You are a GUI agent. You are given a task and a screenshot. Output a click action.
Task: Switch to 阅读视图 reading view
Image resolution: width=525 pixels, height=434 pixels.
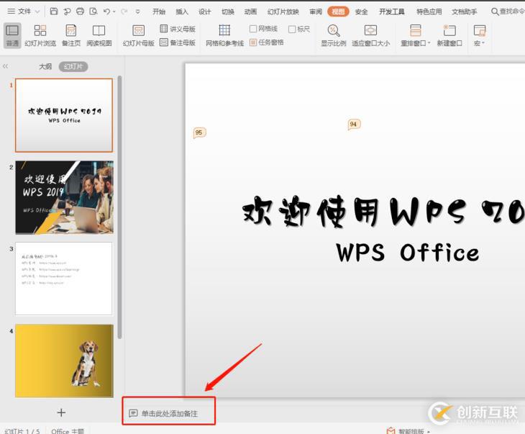pos(99,35)
